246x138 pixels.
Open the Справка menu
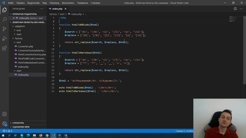click(x=95, y=3)
